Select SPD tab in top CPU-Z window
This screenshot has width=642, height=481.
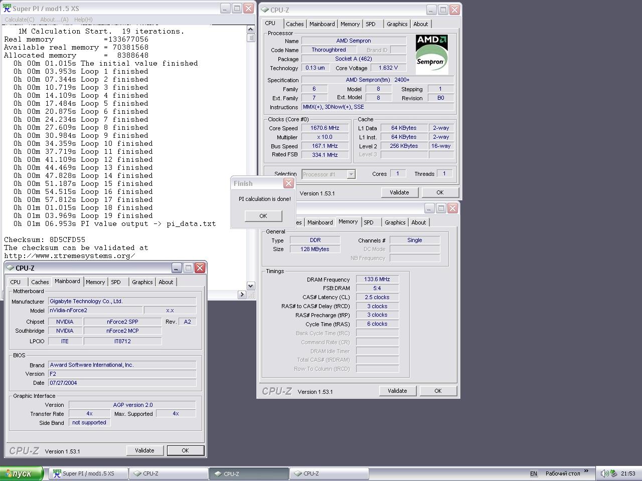click(x=371, y=24)
